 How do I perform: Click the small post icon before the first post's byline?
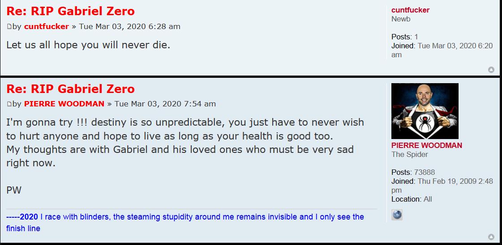point(9,27)
